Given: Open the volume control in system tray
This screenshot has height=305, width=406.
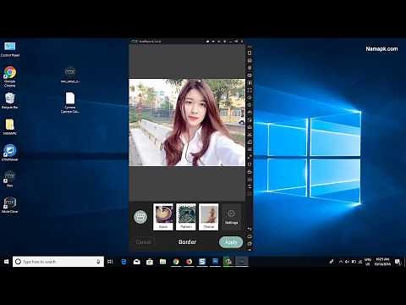Looking at the screenshot, I should coord(347,262).
